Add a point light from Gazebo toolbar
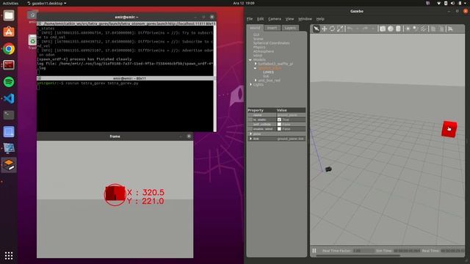The width and height of the screenshot is (470, 264). pyautogui.click(x=408, y=29)
